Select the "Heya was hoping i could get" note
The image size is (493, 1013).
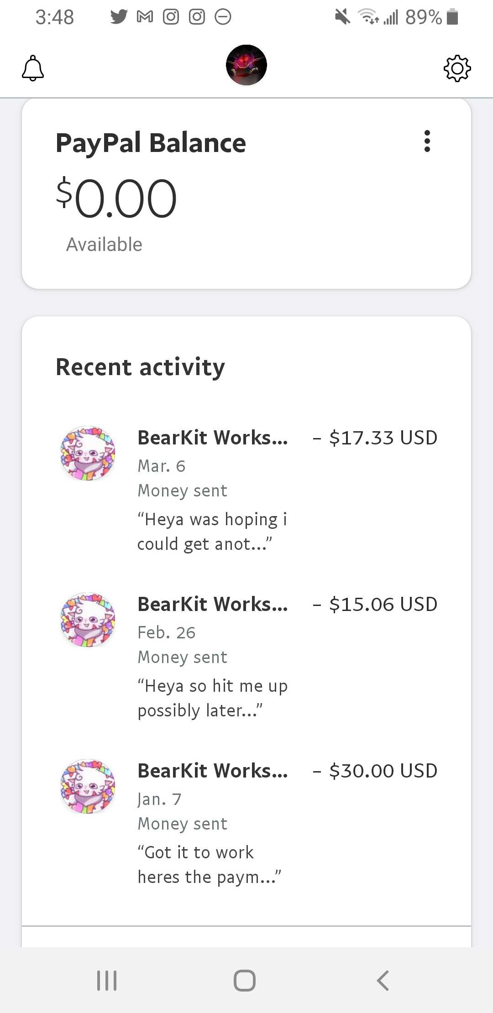click(212, 532)
